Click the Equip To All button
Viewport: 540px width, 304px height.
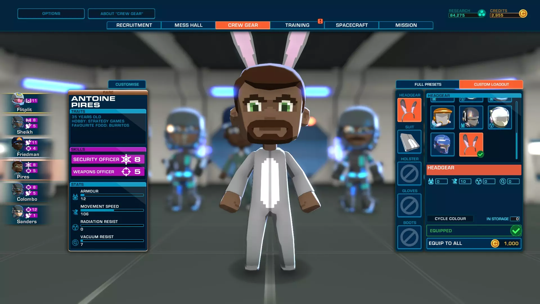[474, 243]
